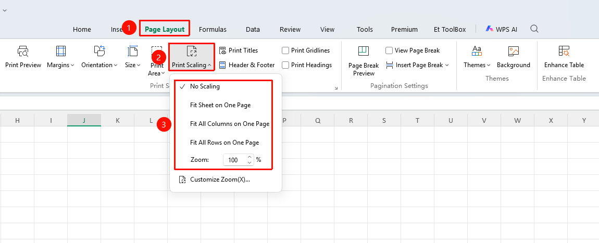Expand the Print Area dropdown arrow
Image resolution: width=599 pixels, height=243 pixels.
tap(164, 73)
